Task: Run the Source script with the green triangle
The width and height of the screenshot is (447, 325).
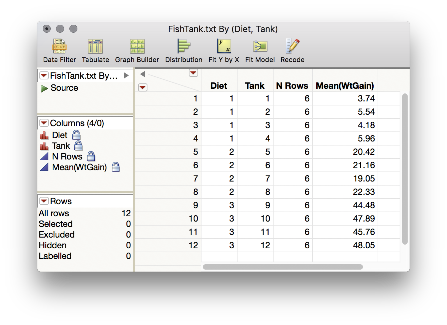Action: (44, 88)
